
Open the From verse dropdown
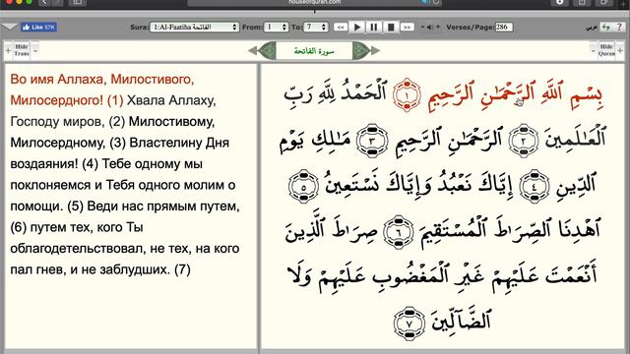[x=276, y=27]
